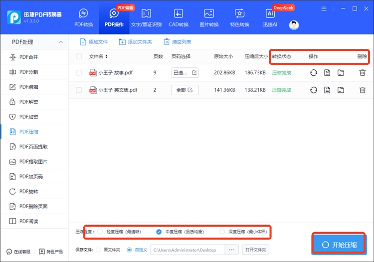Image resolution: width=374 pixels, height=262 pixels.
Task: Select PDF分割 in the sidebar
Action: (x=34, y=72)
